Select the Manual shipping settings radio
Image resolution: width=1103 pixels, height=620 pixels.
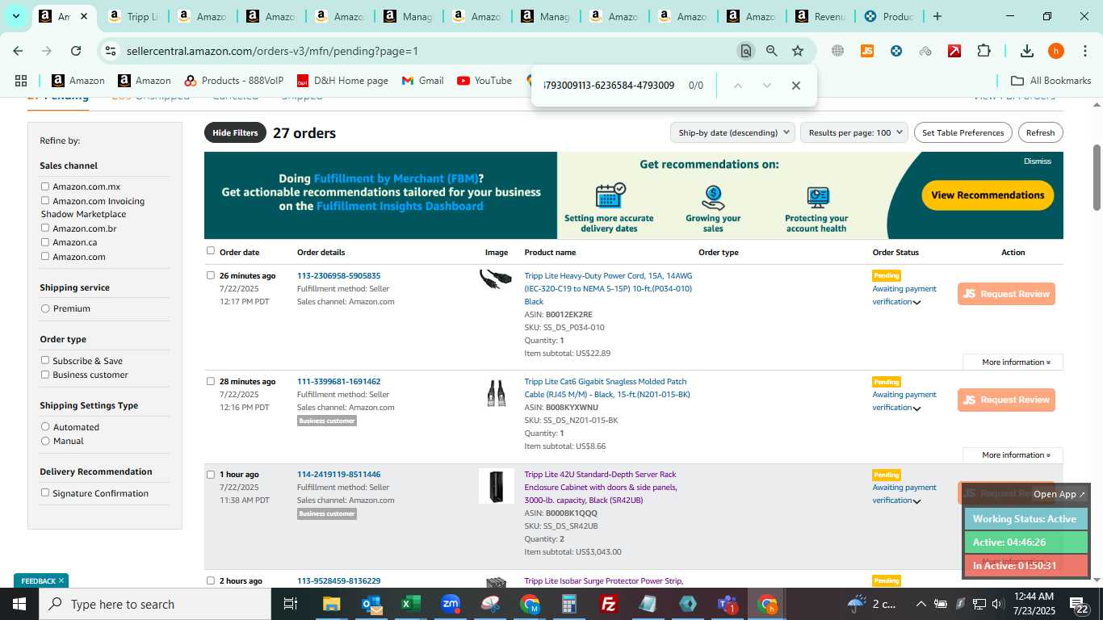(x=45, y=441)
